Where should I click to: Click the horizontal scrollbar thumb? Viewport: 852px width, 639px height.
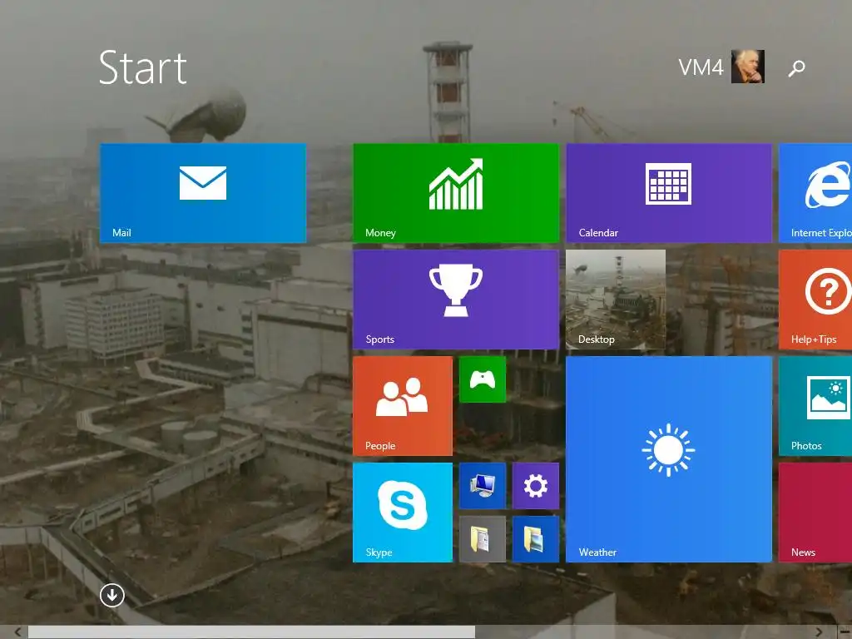pyautogui.click(x=251, y=632)
